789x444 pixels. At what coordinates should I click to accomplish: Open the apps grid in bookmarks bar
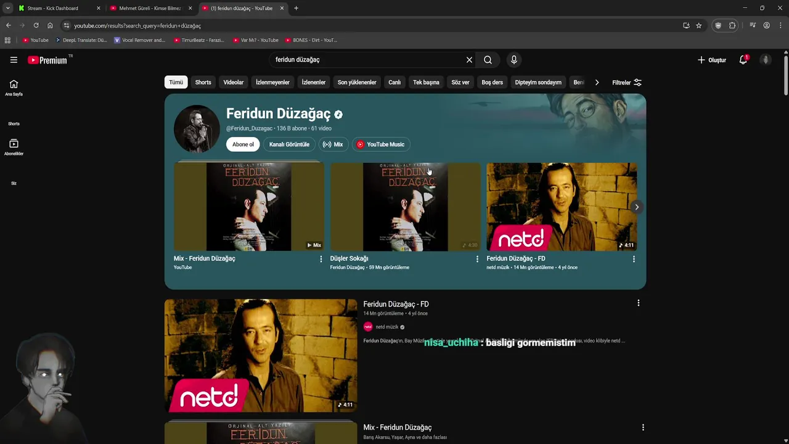(x=7, y=40)
